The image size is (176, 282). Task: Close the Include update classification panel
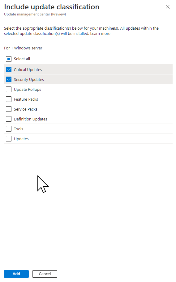[x=168, y=7]
